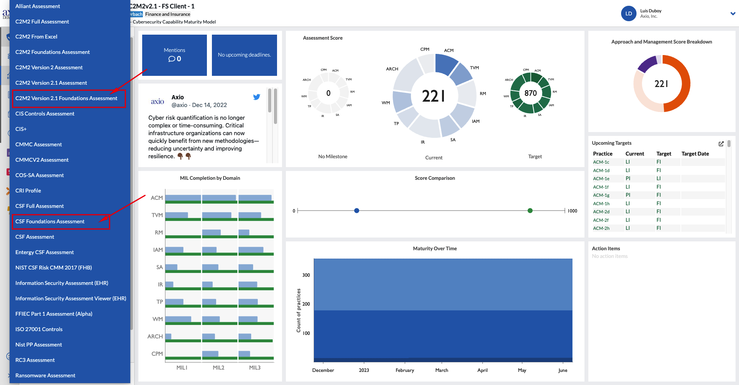This screenshot has width=739, height=385.
Task: Open C2M2 Version 2.1 Assessment
Action: [51, 83]
